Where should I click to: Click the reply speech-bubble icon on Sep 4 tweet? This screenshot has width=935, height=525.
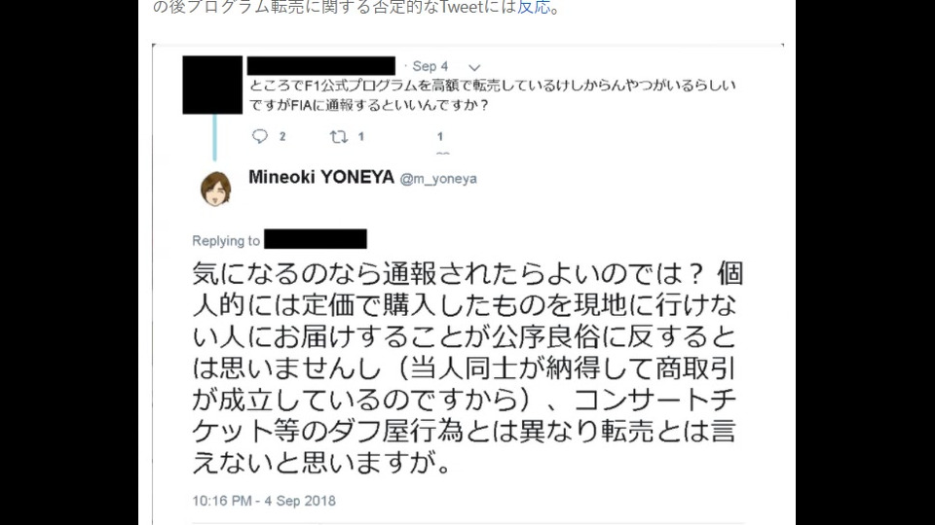pos(260,136)
